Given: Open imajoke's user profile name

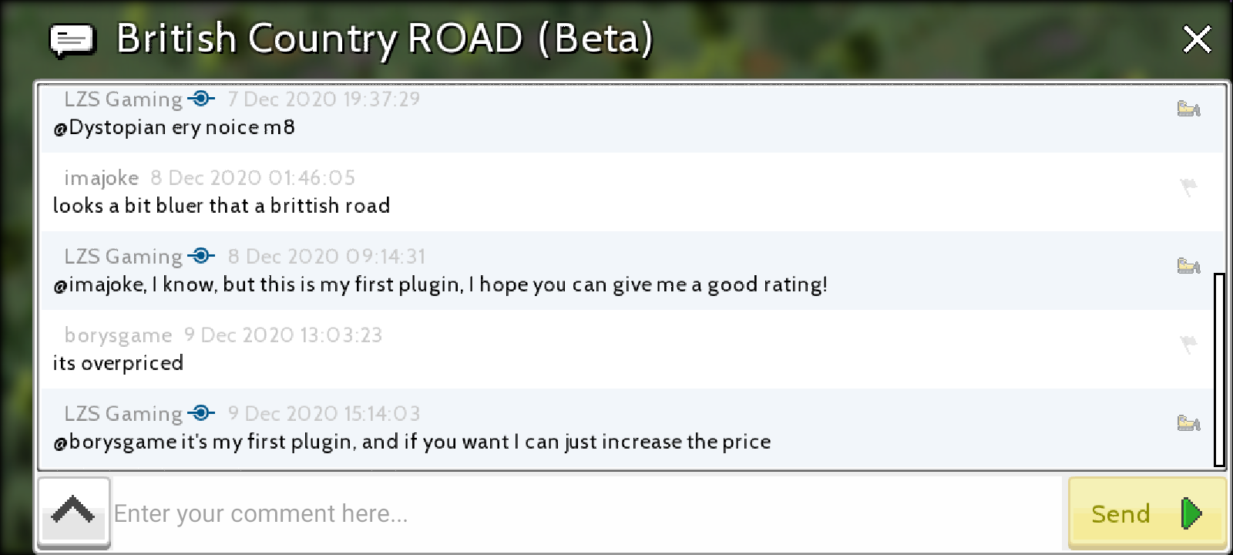Looking at the screenshot, I should 101,178.
